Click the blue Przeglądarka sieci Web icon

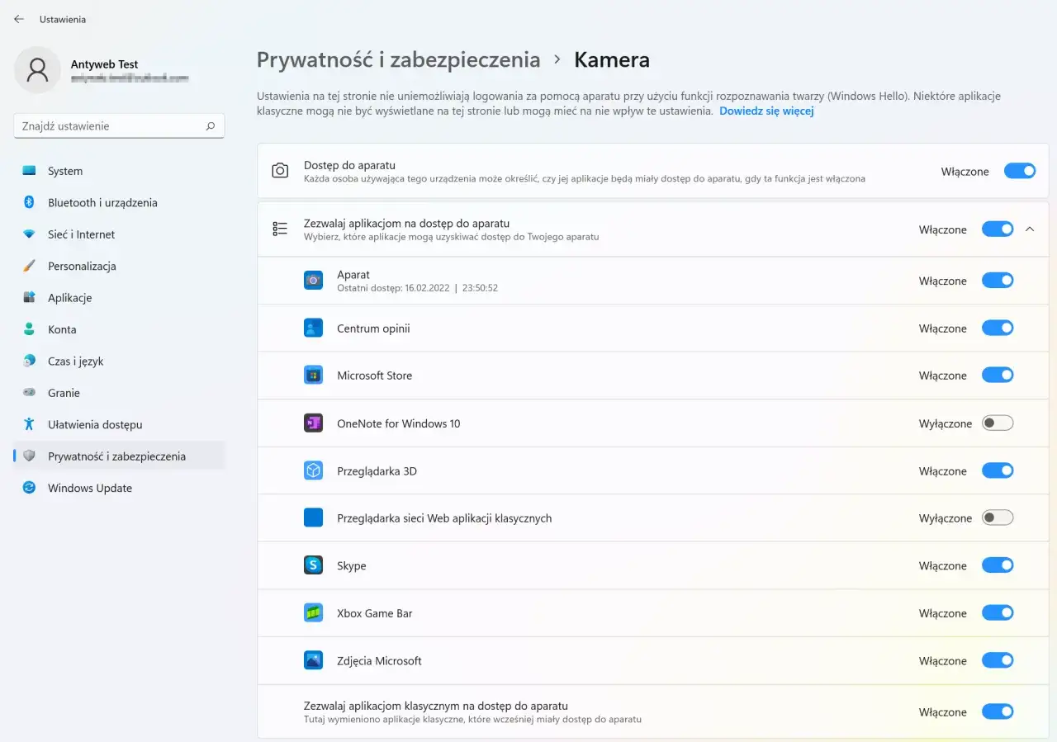(x=313, y=518)
